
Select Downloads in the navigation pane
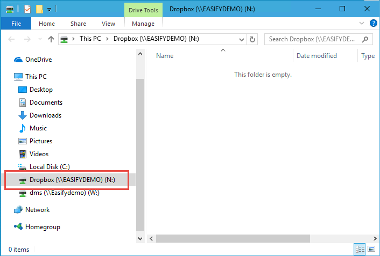45,115
